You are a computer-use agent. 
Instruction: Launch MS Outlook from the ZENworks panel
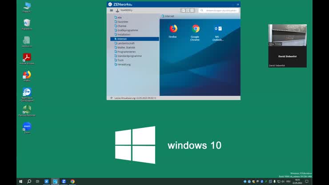tap(217, 33)
